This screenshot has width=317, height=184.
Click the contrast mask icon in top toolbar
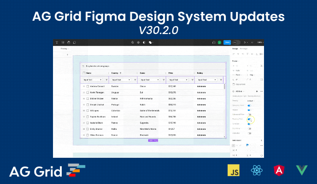pos(145,42)
